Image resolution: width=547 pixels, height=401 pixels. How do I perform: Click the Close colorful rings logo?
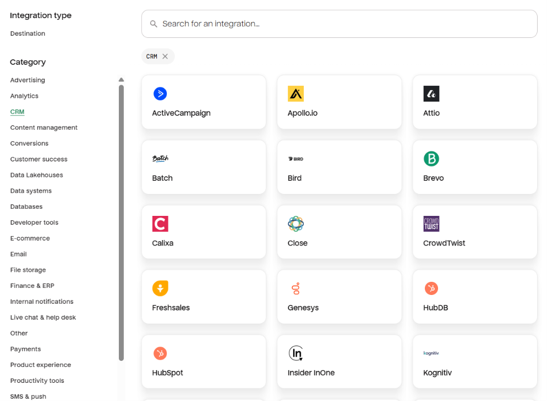pyautogui.click(x=296, y=224)
